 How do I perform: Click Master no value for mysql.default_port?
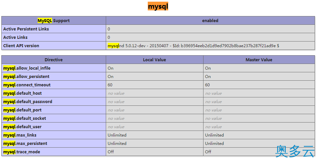pos(213,110)
